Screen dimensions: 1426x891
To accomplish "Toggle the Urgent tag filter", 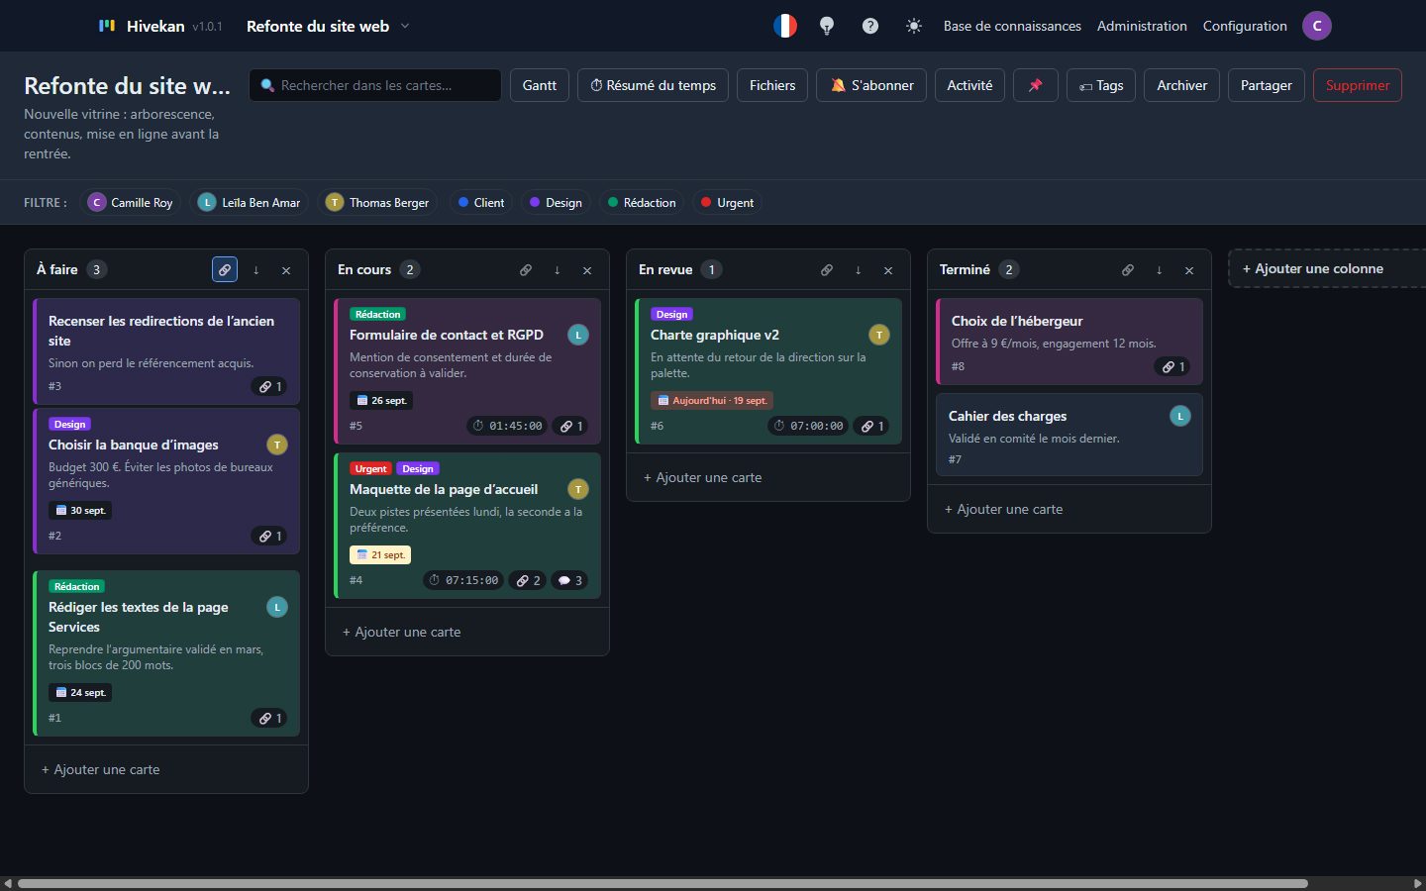I will [x=726, y=202].
